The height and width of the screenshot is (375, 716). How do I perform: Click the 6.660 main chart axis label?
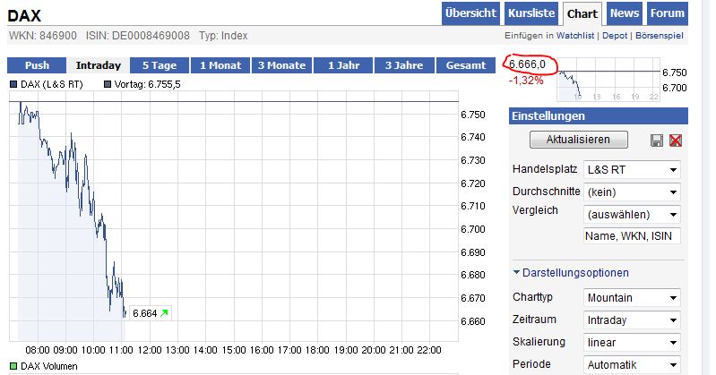[473, 321]
